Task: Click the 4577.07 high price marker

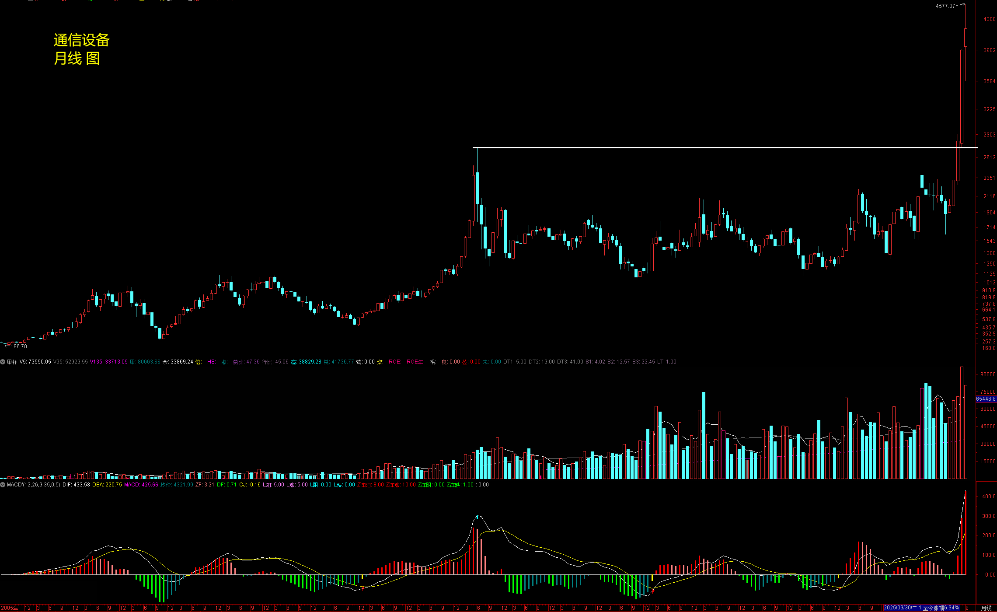Action: coord(945,6)
